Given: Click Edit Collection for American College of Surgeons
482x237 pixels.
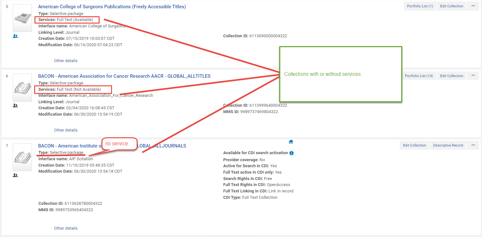Looking at the screenshot, I should click(451, 6).
